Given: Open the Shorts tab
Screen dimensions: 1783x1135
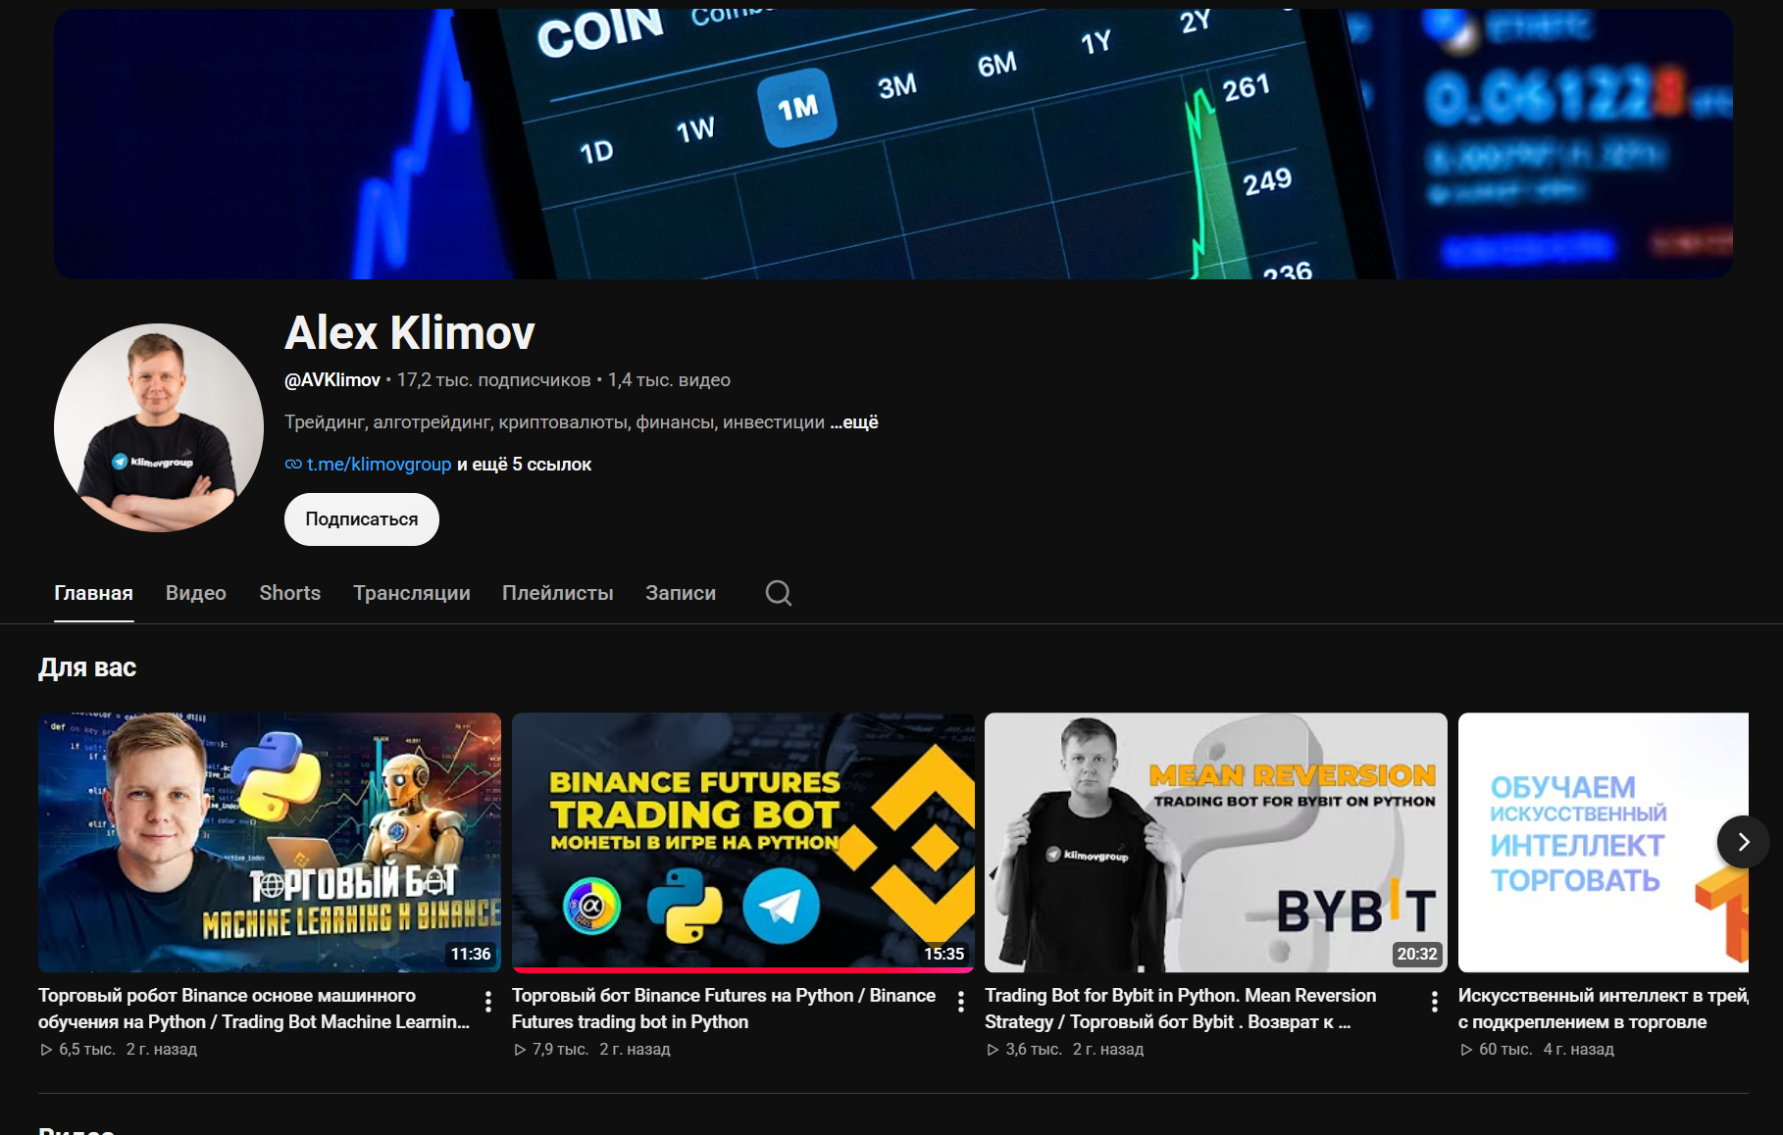Looking at the screenshot, I should point(290,593).
